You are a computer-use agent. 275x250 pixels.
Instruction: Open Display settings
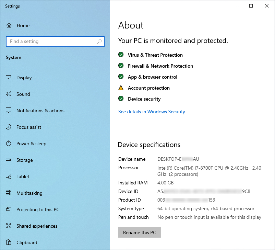pyautogui.click(x=24, y=78)
